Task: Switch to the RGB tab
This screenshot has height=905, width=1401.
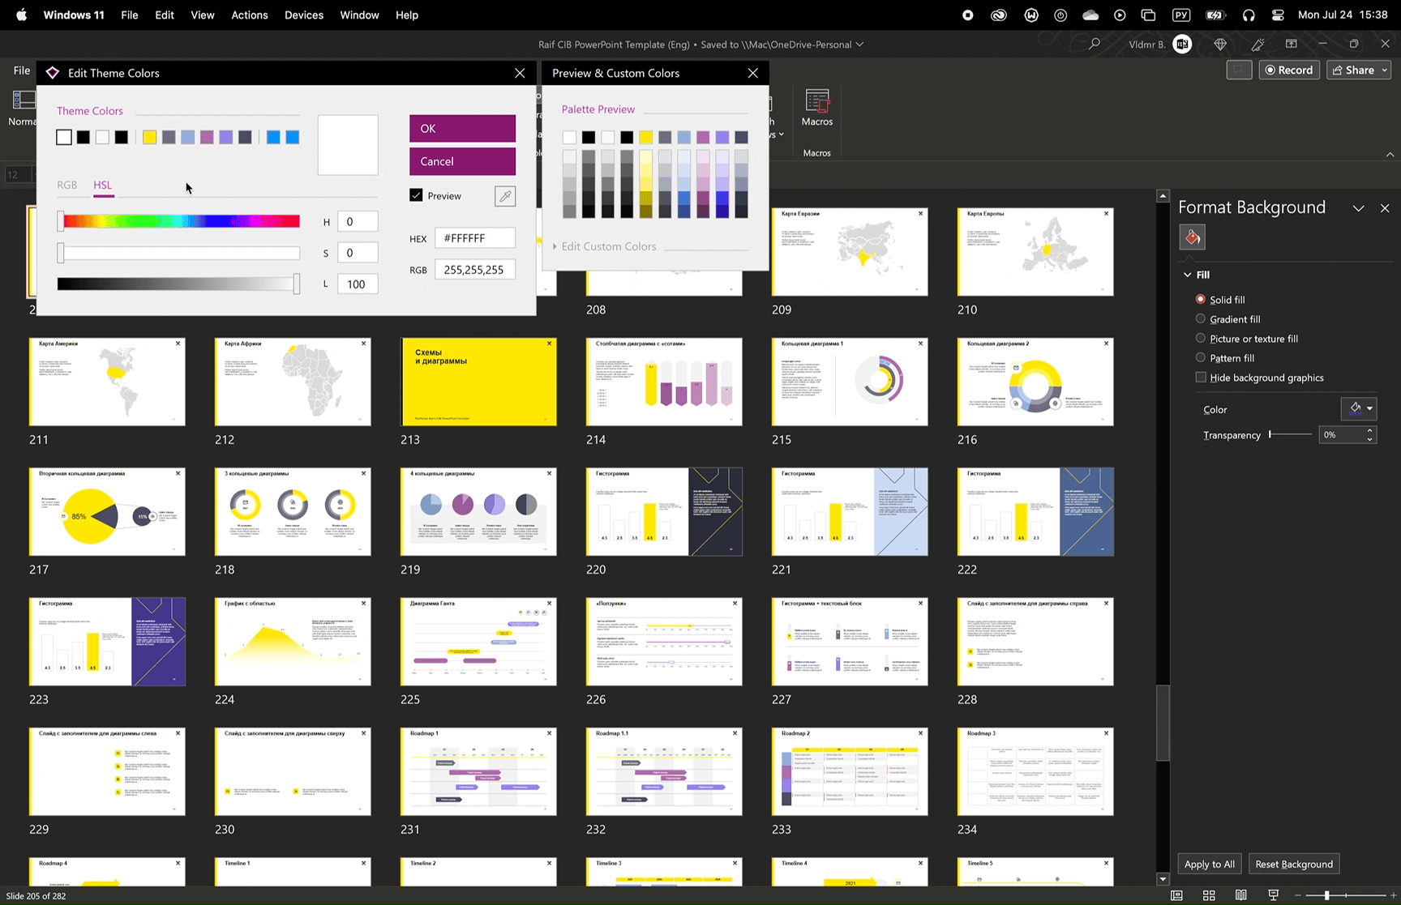Action: click(67, 185)
